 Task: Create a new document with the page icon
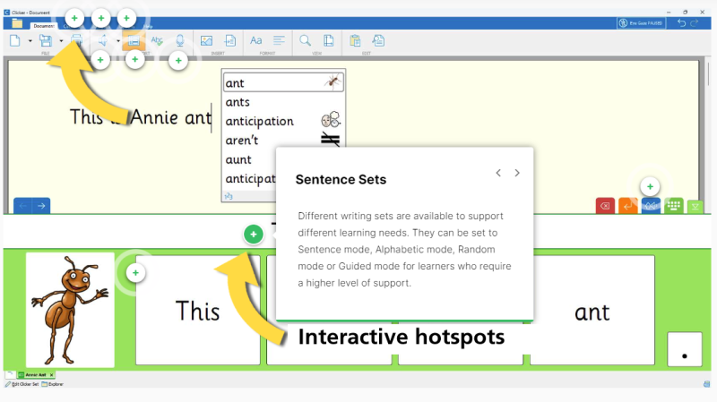click(14, 40)
